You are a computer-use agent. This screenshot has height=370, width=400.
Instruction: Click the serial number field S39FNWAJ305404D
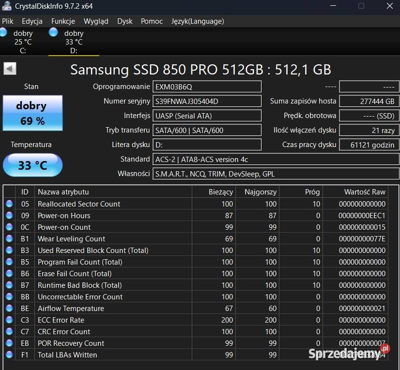coord(207,101)
